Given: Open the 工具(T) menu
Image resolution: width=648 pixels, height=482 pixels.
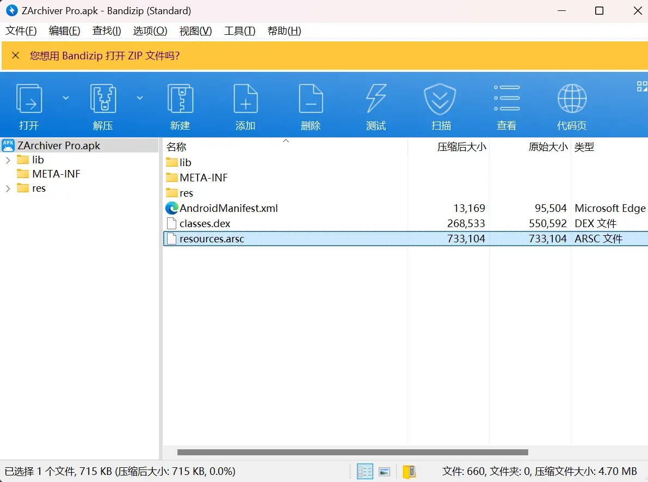Looking at the screenshot, I should [240, 31].
